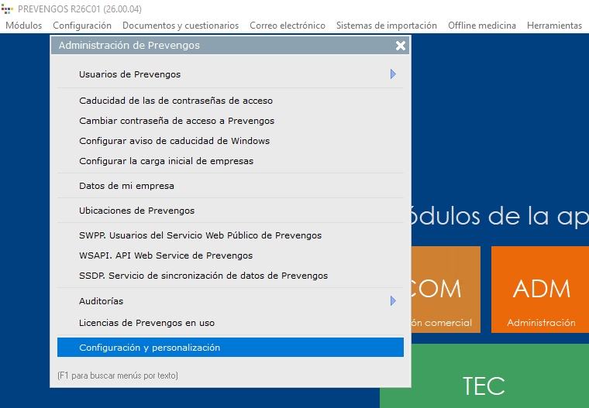This screenshot has height=408, width=589.
Task: Expand the Usuarios de Prevengos submenu arrow
Action: [393, 74]
